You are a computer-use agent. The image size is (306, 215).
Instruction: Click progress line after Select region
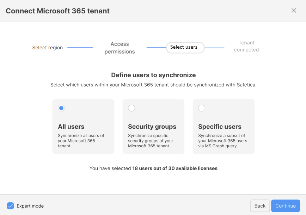(80, 48)
